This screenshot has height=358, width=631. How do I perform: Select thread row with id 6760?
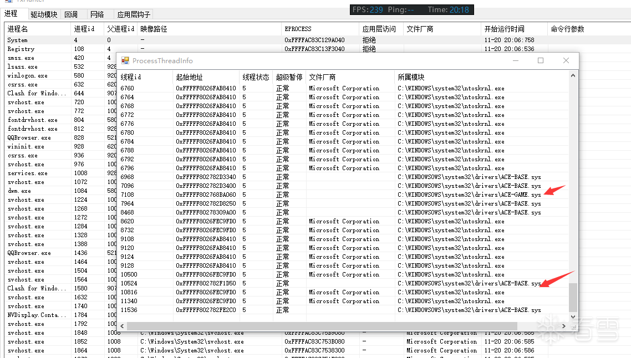point(343,88)
